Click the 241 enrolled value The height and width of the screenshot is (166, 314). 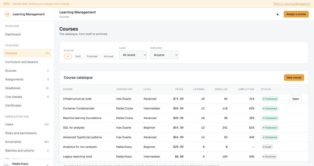coord(225,128)
